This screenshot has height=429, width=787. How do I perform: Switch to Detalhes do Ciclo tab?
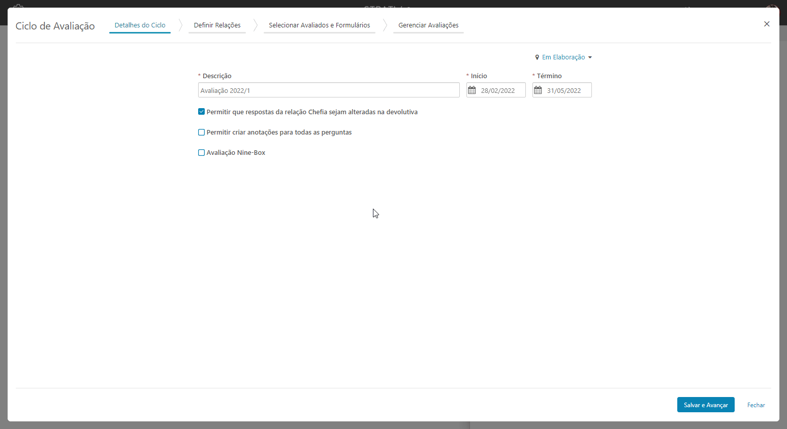pos(140,25)
